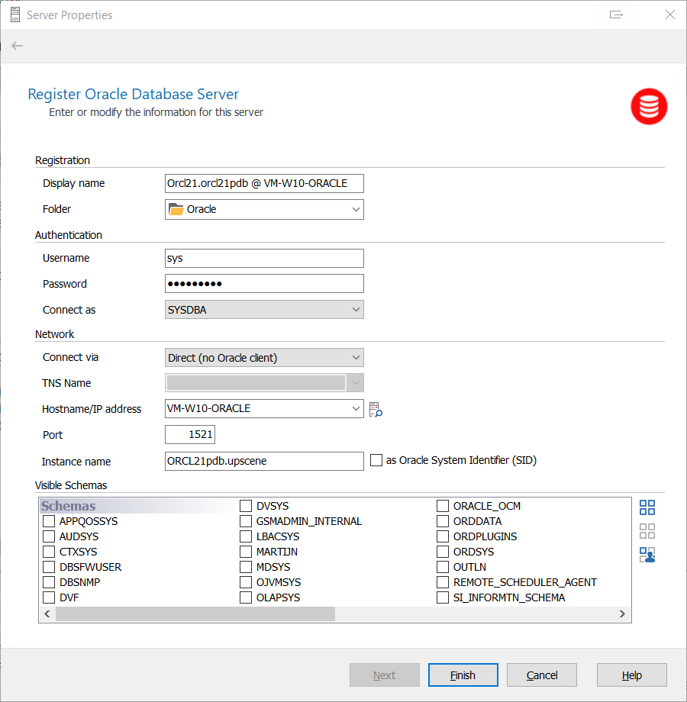Click the Server Properties title bar icon
687x702 pixels.
15,14
